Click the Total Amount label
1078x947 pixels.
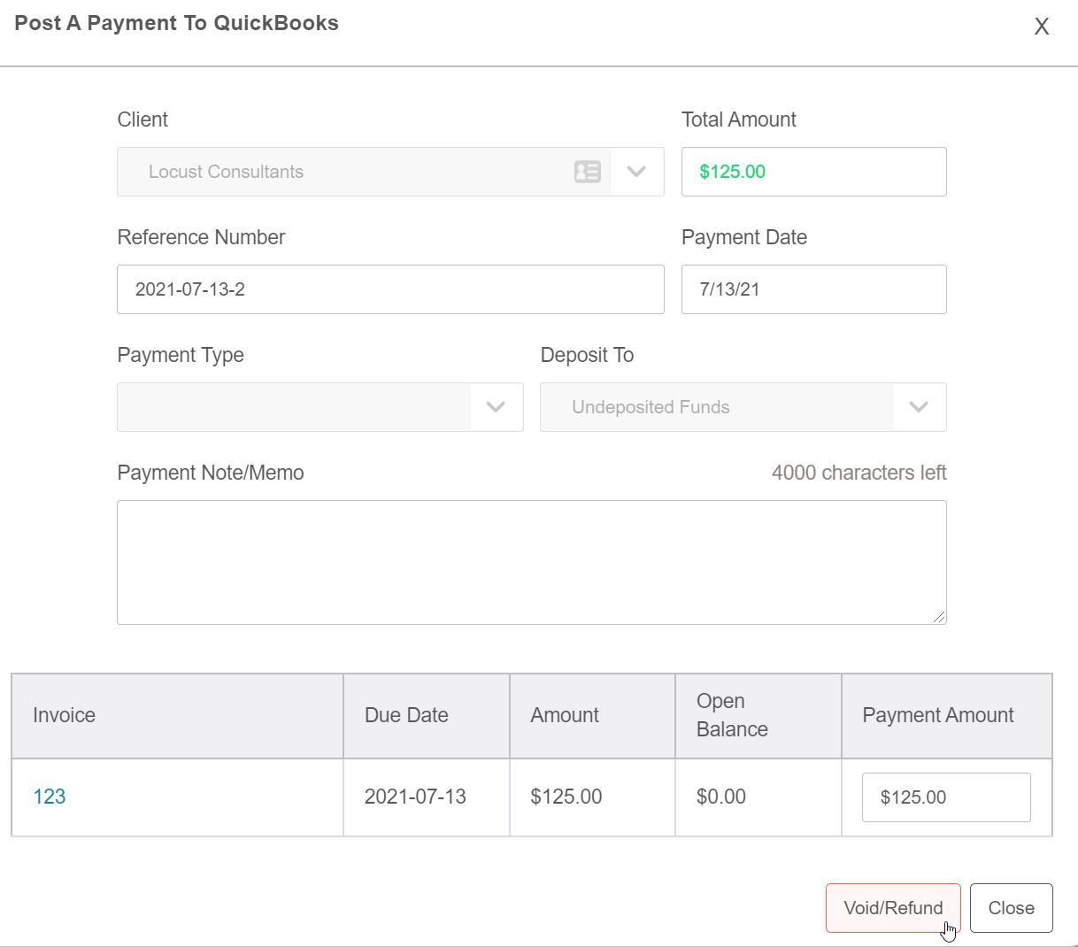tap(739, 119)
